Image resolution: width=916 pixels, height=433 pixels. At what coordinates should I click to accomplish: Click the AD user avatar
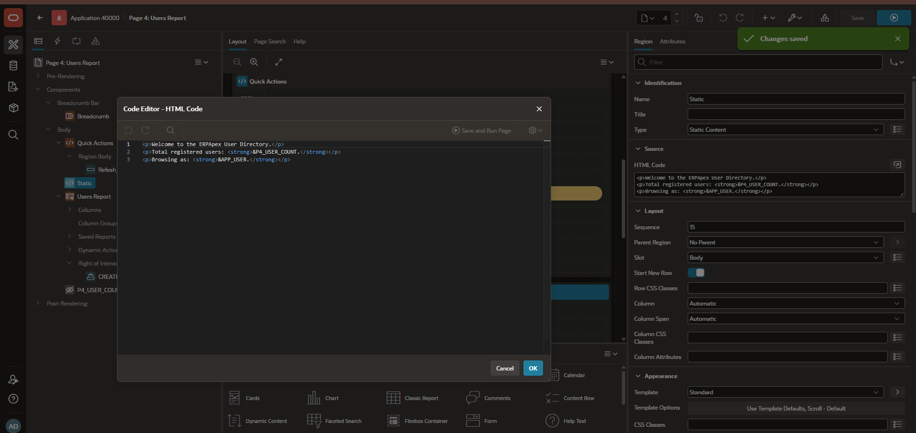[13, 426]
